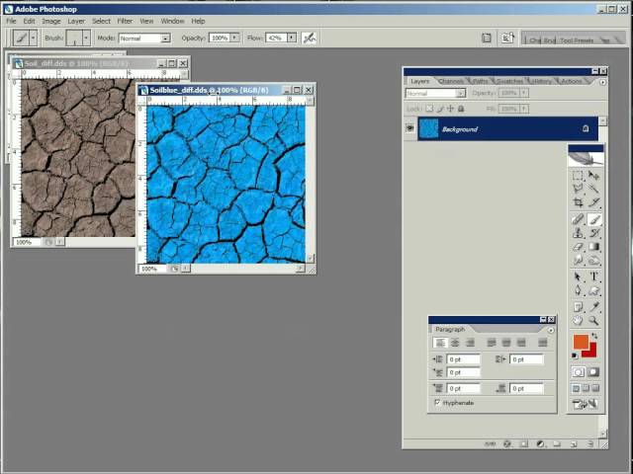This screenshot has width=633, height=474.
Task: Open the Layers panel Opacity arrow
Action: coord(524,93)
